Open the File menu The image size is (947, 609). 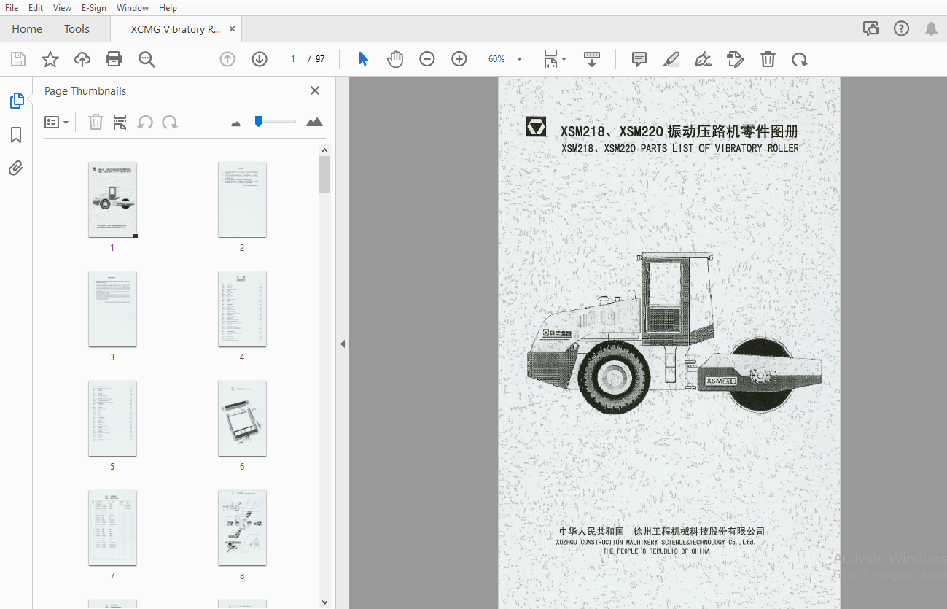[12, 8]
